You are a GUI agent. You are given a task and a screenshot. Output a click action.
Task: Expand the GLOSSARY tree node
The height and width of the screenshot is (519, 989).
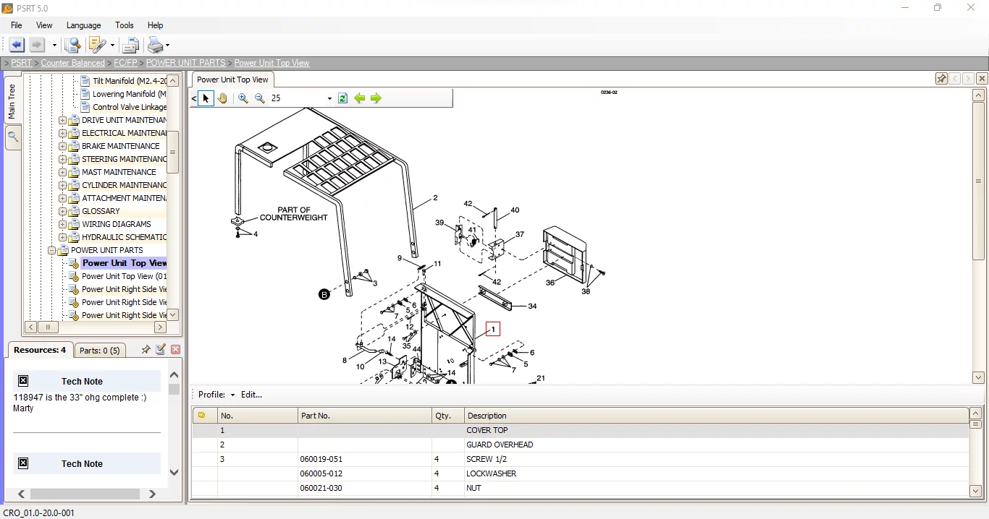click(x=63, y=211)
